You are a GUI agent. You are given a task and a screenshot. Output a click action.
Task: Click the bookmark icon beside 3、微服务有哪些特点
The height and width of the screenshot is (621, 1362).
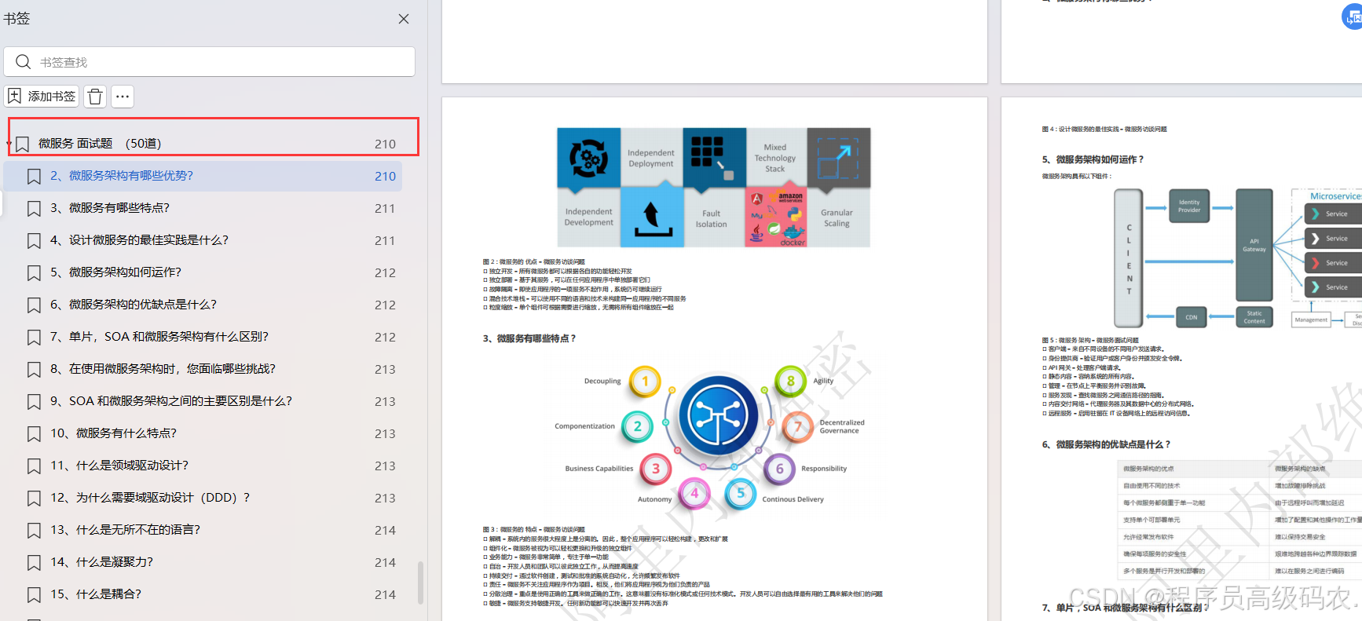(34, 209)
